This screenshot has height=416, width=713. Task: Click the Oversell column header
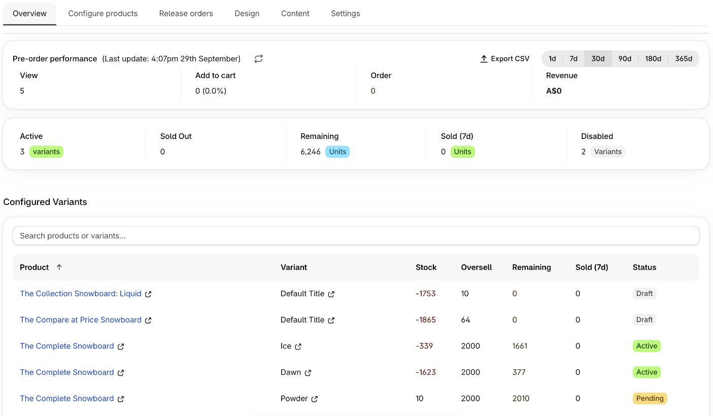(477, 267)
